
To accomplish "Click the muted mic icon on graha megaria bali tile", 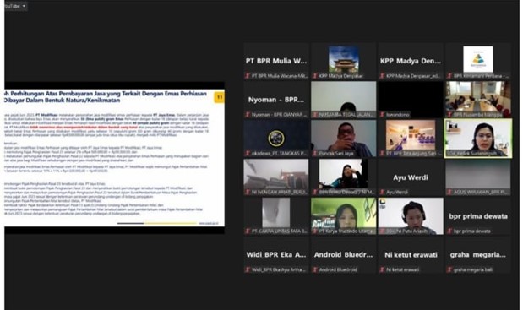I will [449, 269].
